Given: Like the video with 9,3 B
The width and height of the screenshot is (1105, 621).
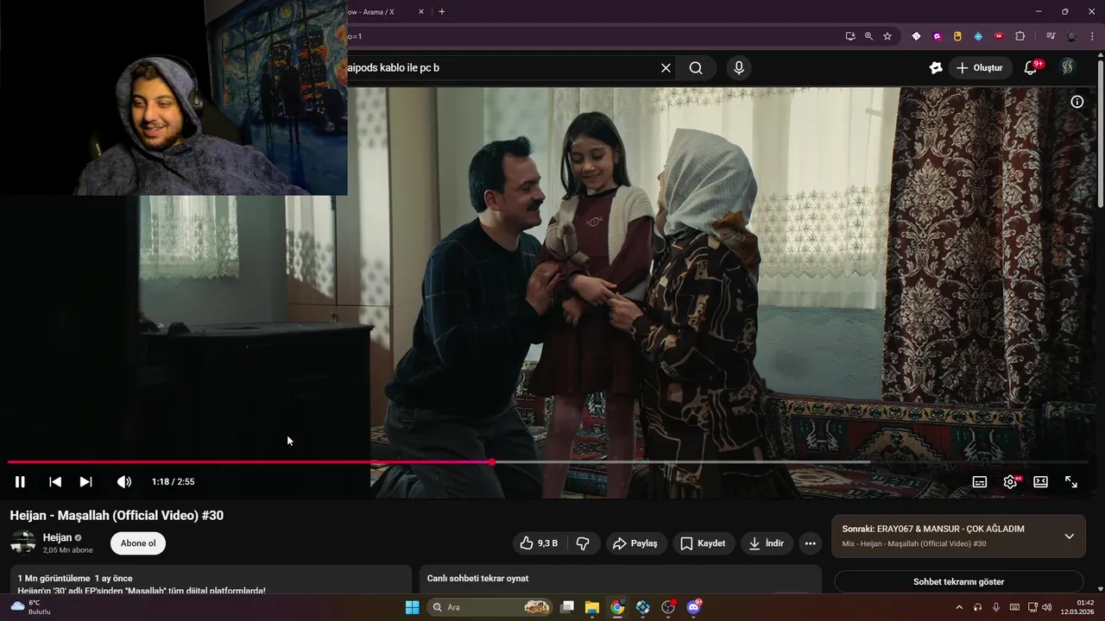Looking at the screenshot, I should pos(538,543).
